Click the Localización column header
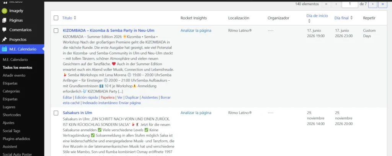Screen dimensions: 392x156 tap(239, 18)
